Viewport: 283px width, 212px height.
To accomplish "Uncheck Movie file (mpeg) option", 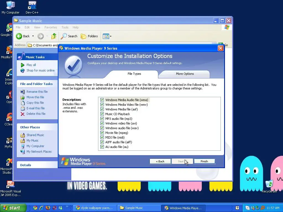I will tap(102, 133).
